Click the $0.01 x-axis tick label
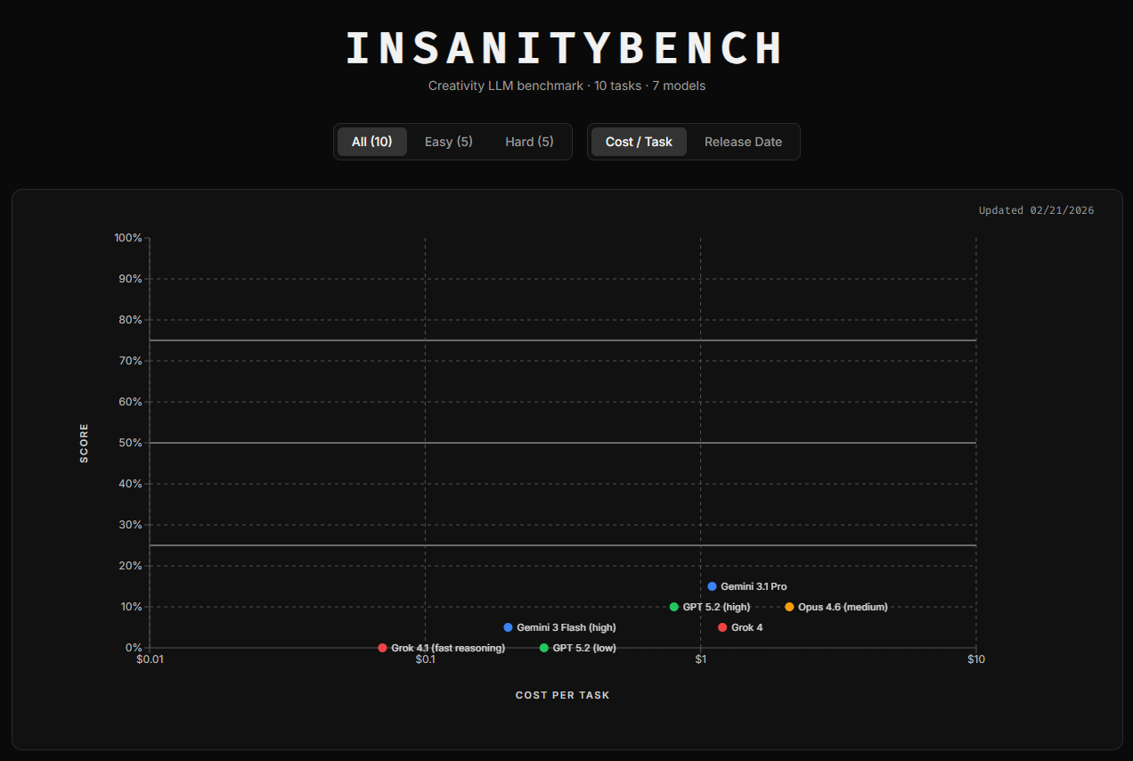This screenshot has width=1133, height=761. pos(150,660)
